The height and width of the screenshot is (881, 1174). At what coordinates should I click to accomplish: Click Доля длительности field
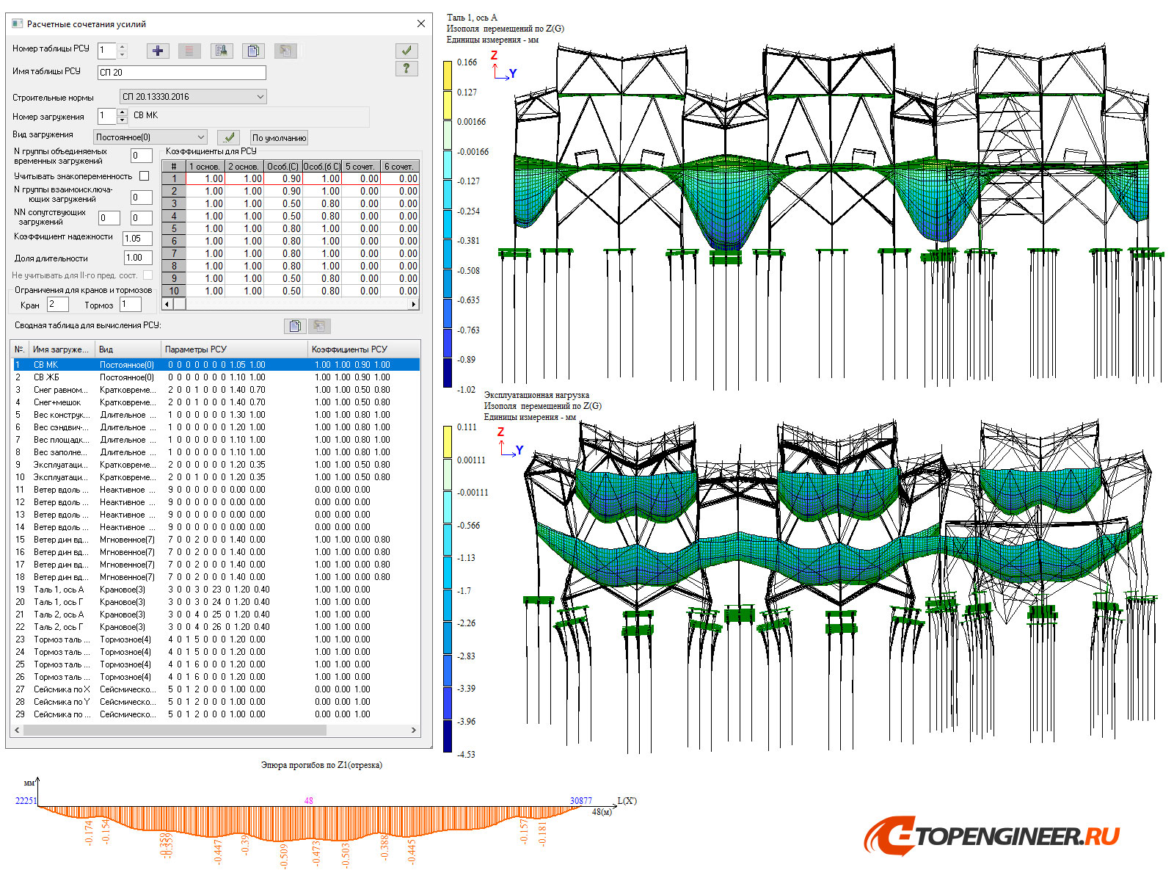(138, 258)
